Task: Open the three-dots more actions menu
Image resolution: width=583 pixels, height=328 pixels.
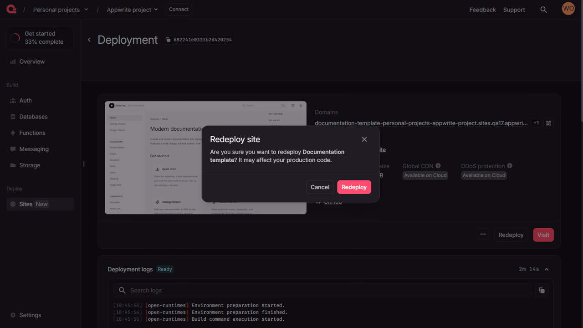Action: coord(483,235)
